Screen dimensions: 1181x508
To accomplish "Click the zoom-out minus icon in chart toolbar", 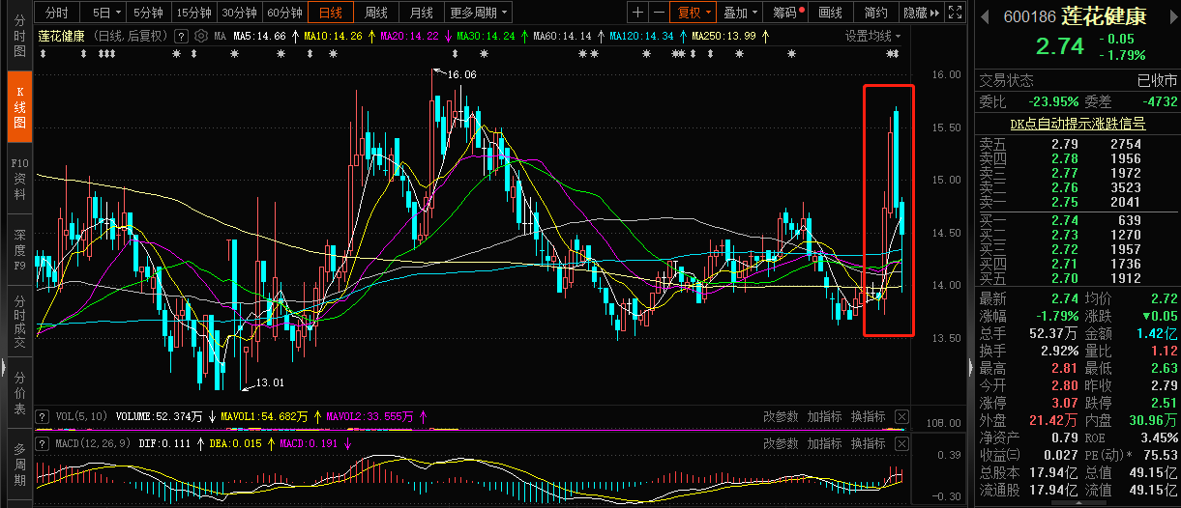I will [x=659, y=13].
